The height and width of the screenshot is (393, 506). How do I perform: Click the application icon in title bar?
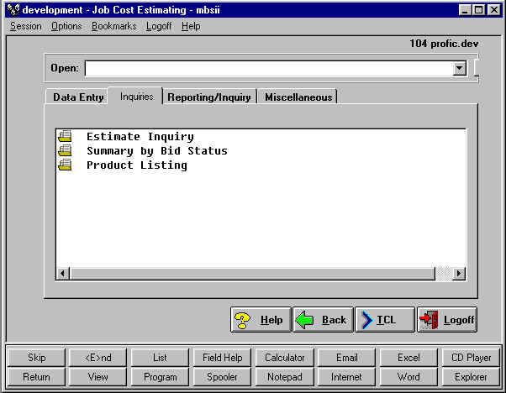(x=11, y=9)
